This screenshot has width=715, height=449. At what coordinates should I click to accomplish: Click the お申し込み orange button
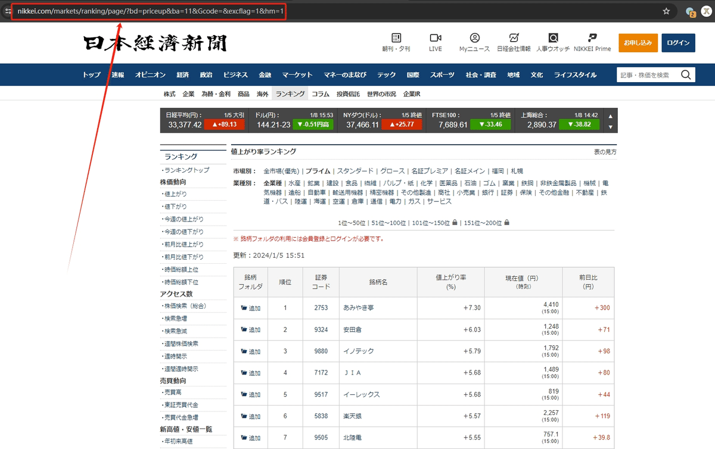click(x=638, y=43)
